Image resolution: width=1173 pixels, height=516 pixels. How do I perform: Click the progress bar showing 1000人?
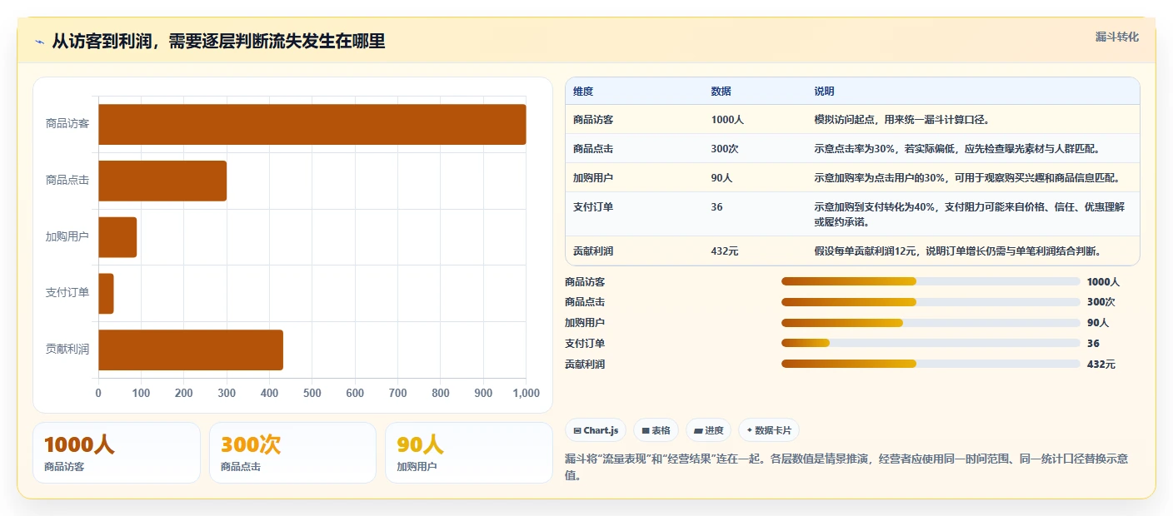[x=931, y=281]
